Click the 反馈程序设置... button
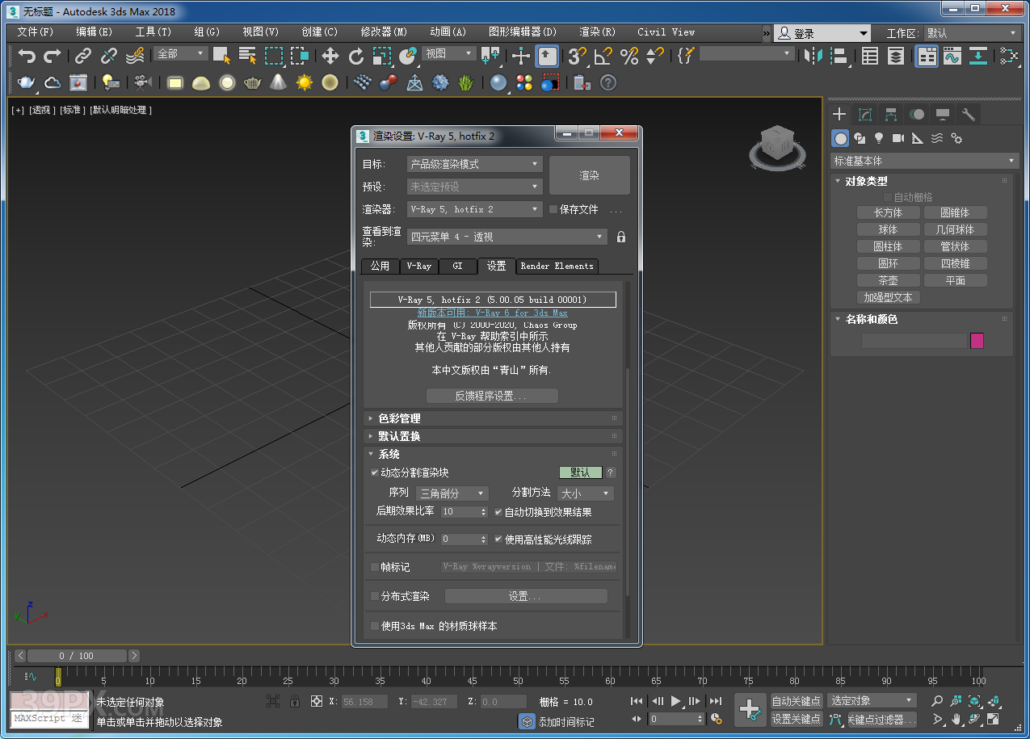 click(x=492, y=396)
